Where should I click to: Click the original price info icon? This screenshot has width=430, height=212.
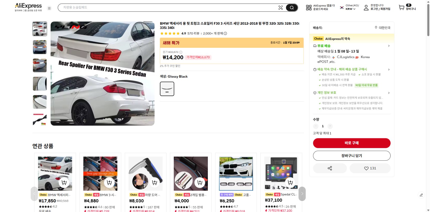click(x=181, y=52)
